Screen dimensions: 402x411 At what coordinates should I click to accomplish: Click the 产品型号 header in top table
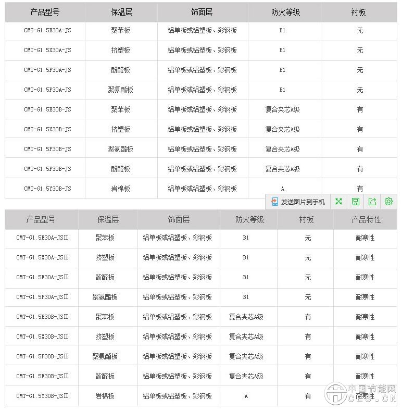point(45,13)
